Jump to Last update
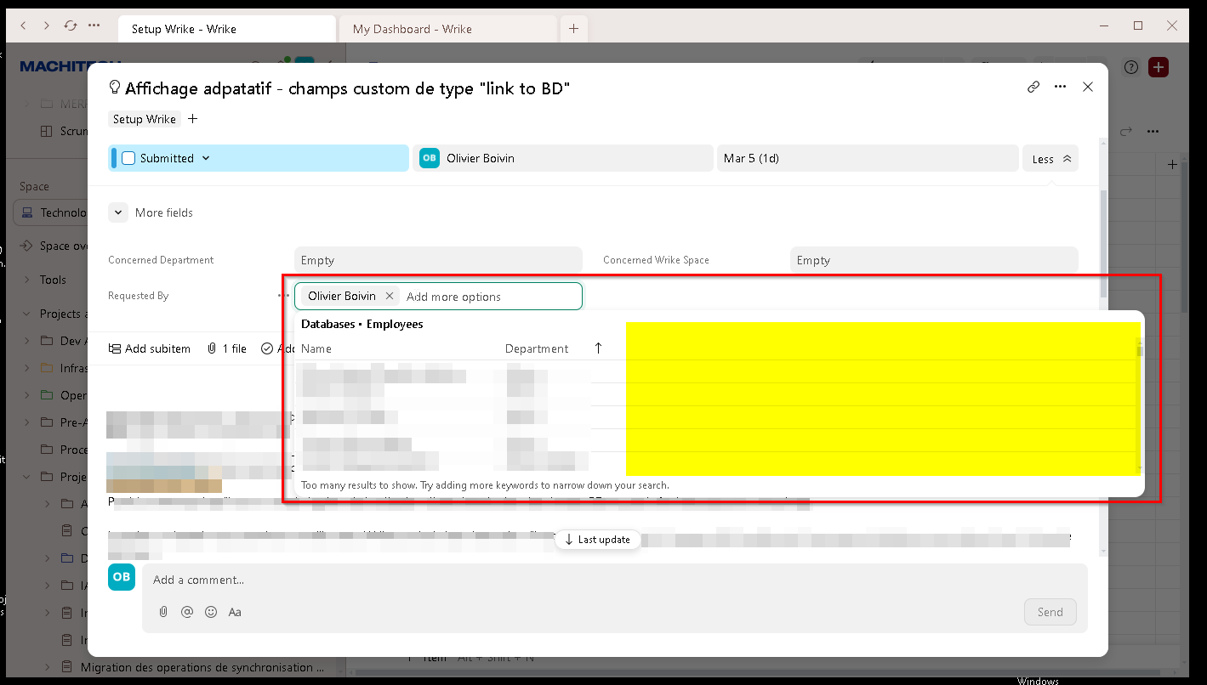 coord(597,540)
